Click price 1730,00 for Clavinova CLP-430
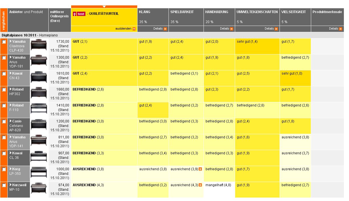Viewport: 349px width, 201px height. pos(63,42)
